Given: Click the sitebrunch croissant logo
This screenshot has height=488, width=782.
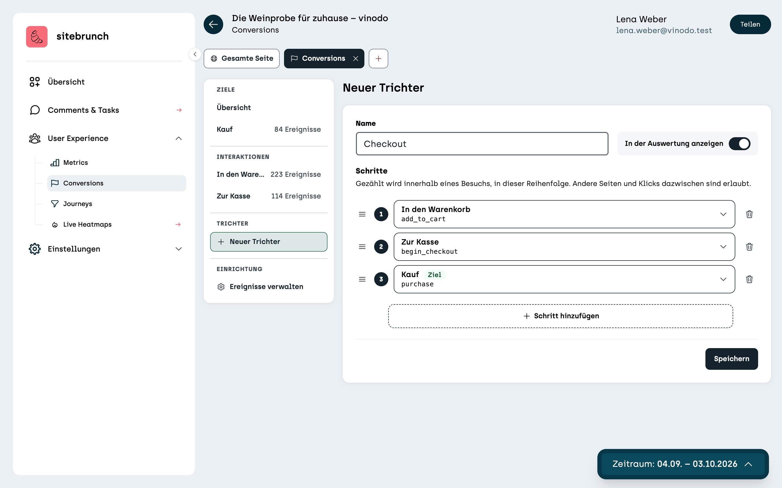Looking at the screenshot, I should pos(36,37).
